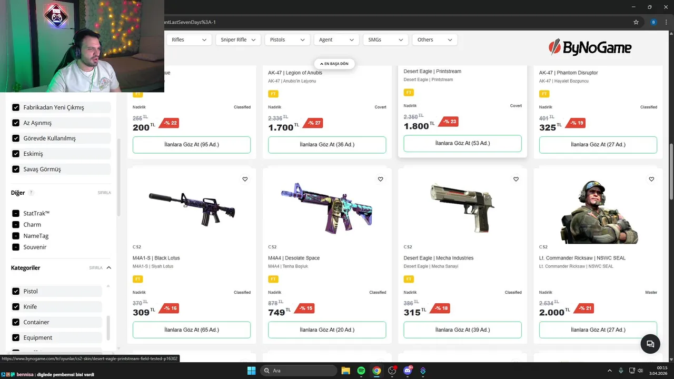This screenshot has height=379, width=674.
Task: Open Spotify from the taskbar
Action: [x=361, y=371]
